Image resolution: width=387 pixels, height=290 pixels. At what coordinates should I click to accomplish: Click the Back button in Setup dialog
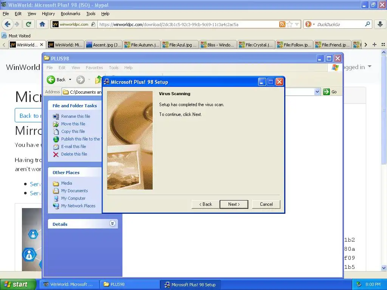(205, 204)
